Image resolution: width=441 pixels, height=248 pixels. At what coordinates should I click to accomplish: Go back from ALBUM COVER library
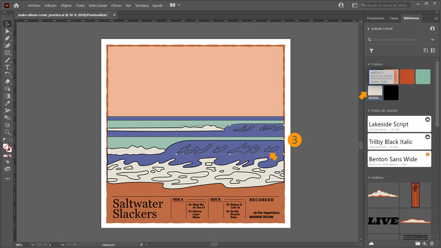click(368, 29)
